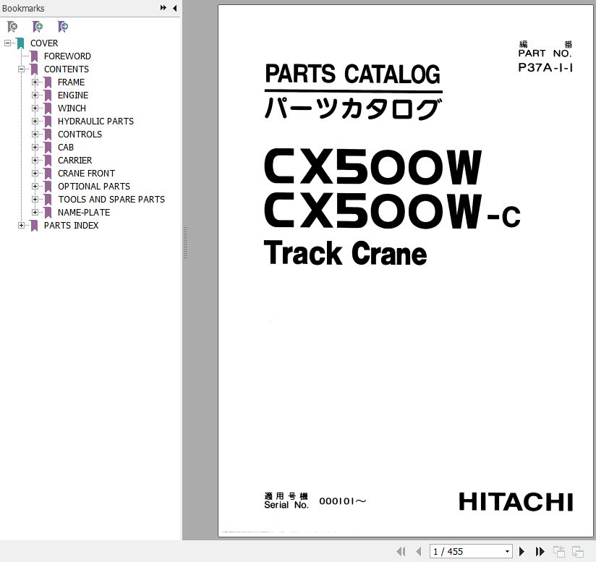Open the OPTIONAL PARTS bookmark
The image size is (596, 562).
[x=94, y=186]
